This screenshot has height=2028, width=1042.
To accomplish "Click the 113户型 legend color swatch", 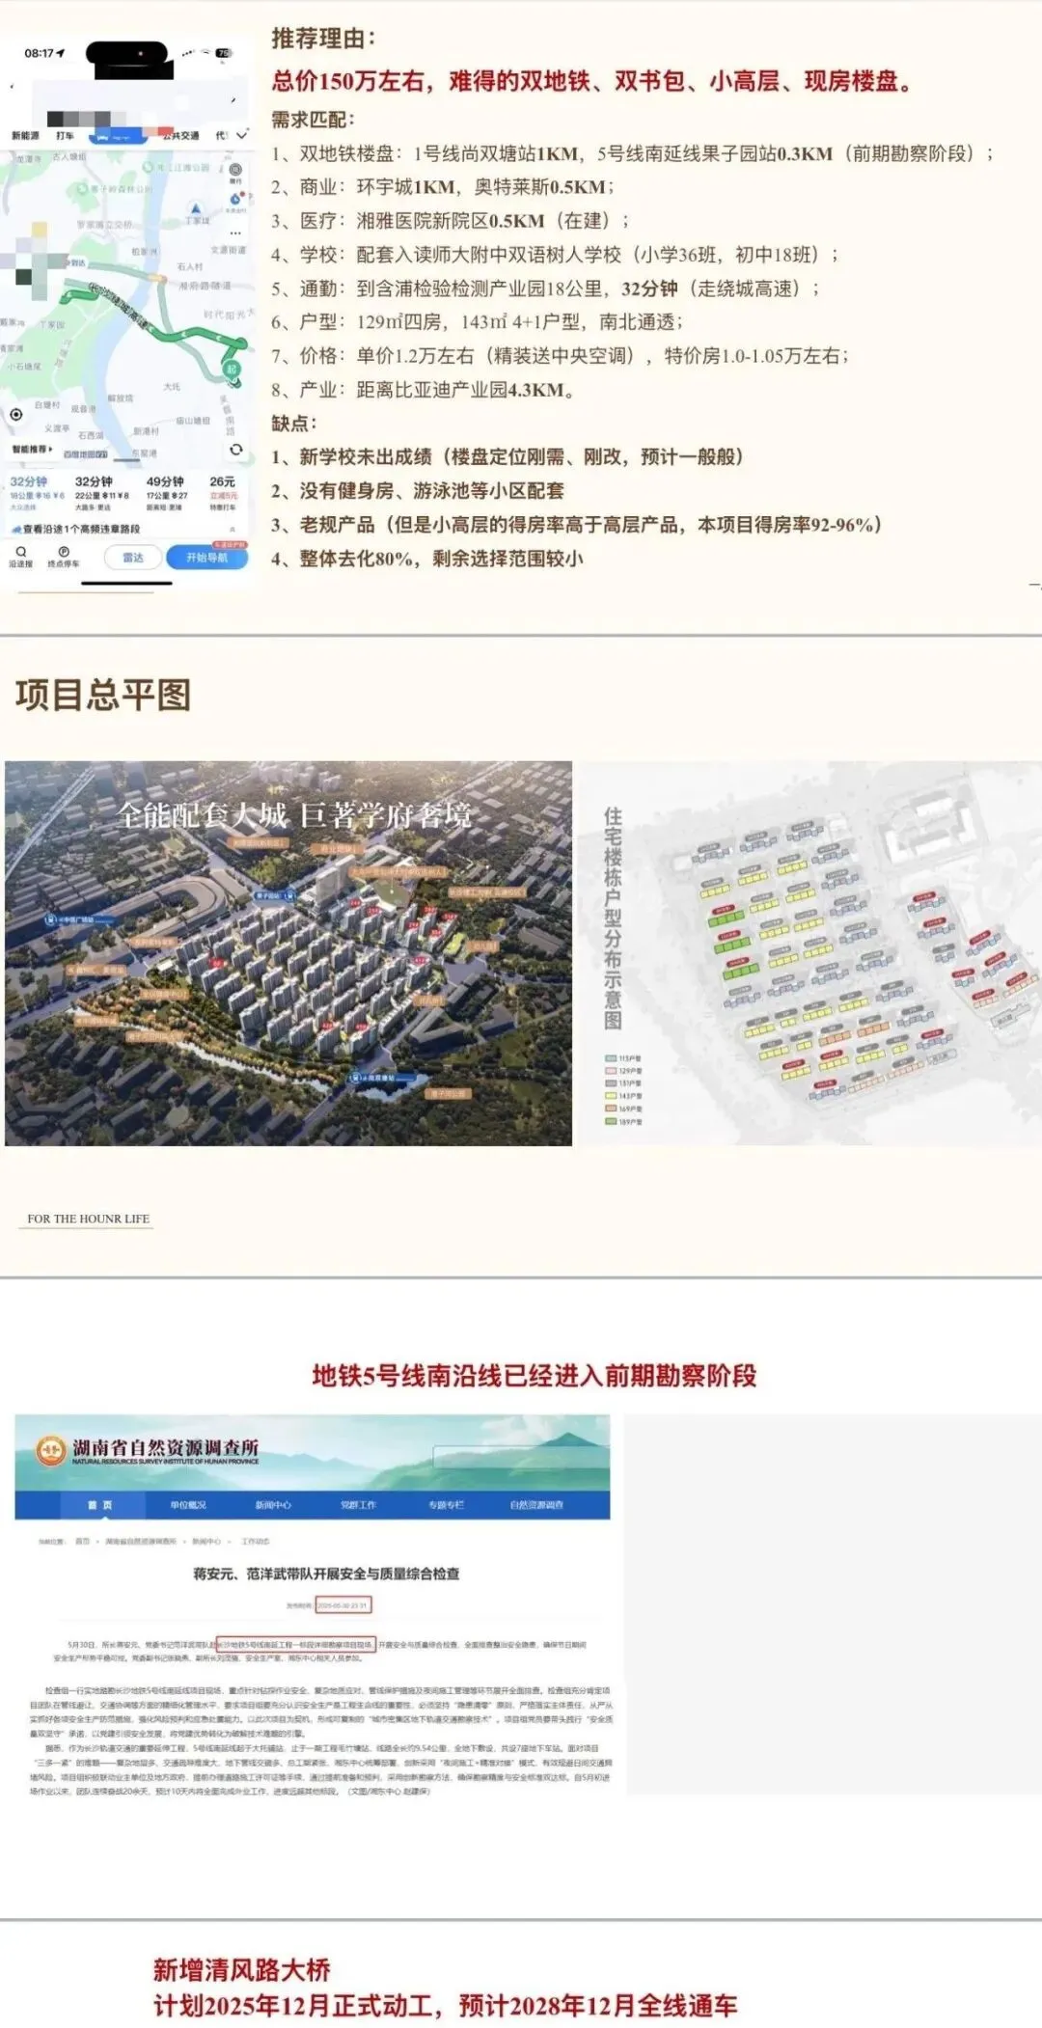I will pyautogui.click(x=610, y=1058).
